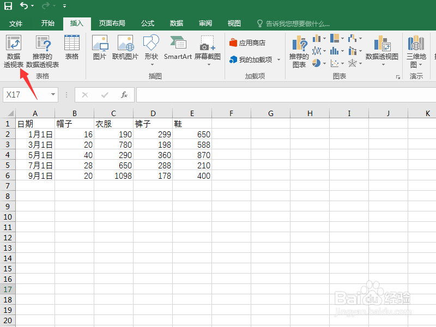Open the Undo history dropdown arrow
The height and width of the screenshot is (327, 436).
(x=33, y=6)
